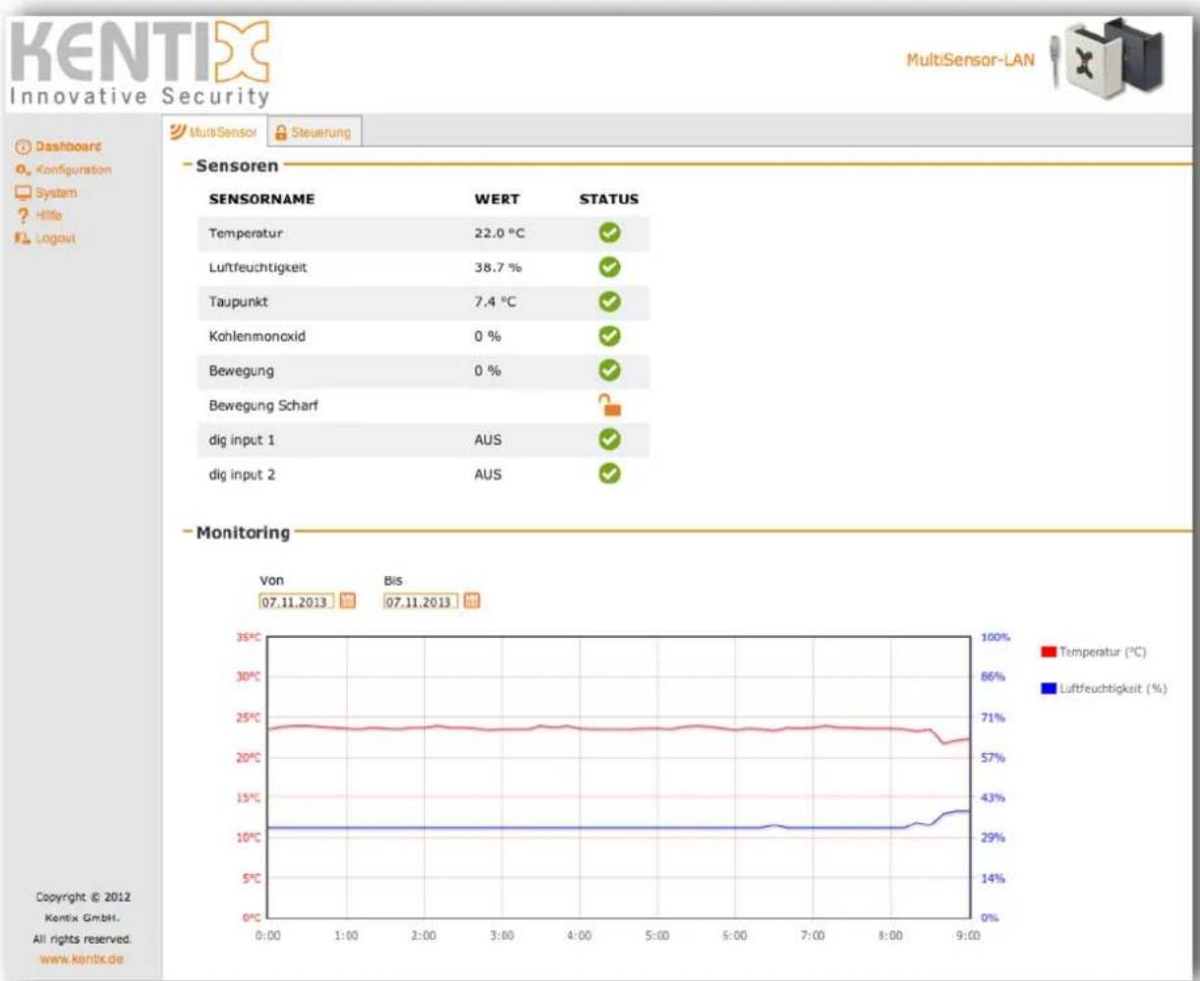Screen dimensions: 1200x981
Task: Click the Luftfeuchtigkeit (%) legend label
Action: pos(1113,688)
